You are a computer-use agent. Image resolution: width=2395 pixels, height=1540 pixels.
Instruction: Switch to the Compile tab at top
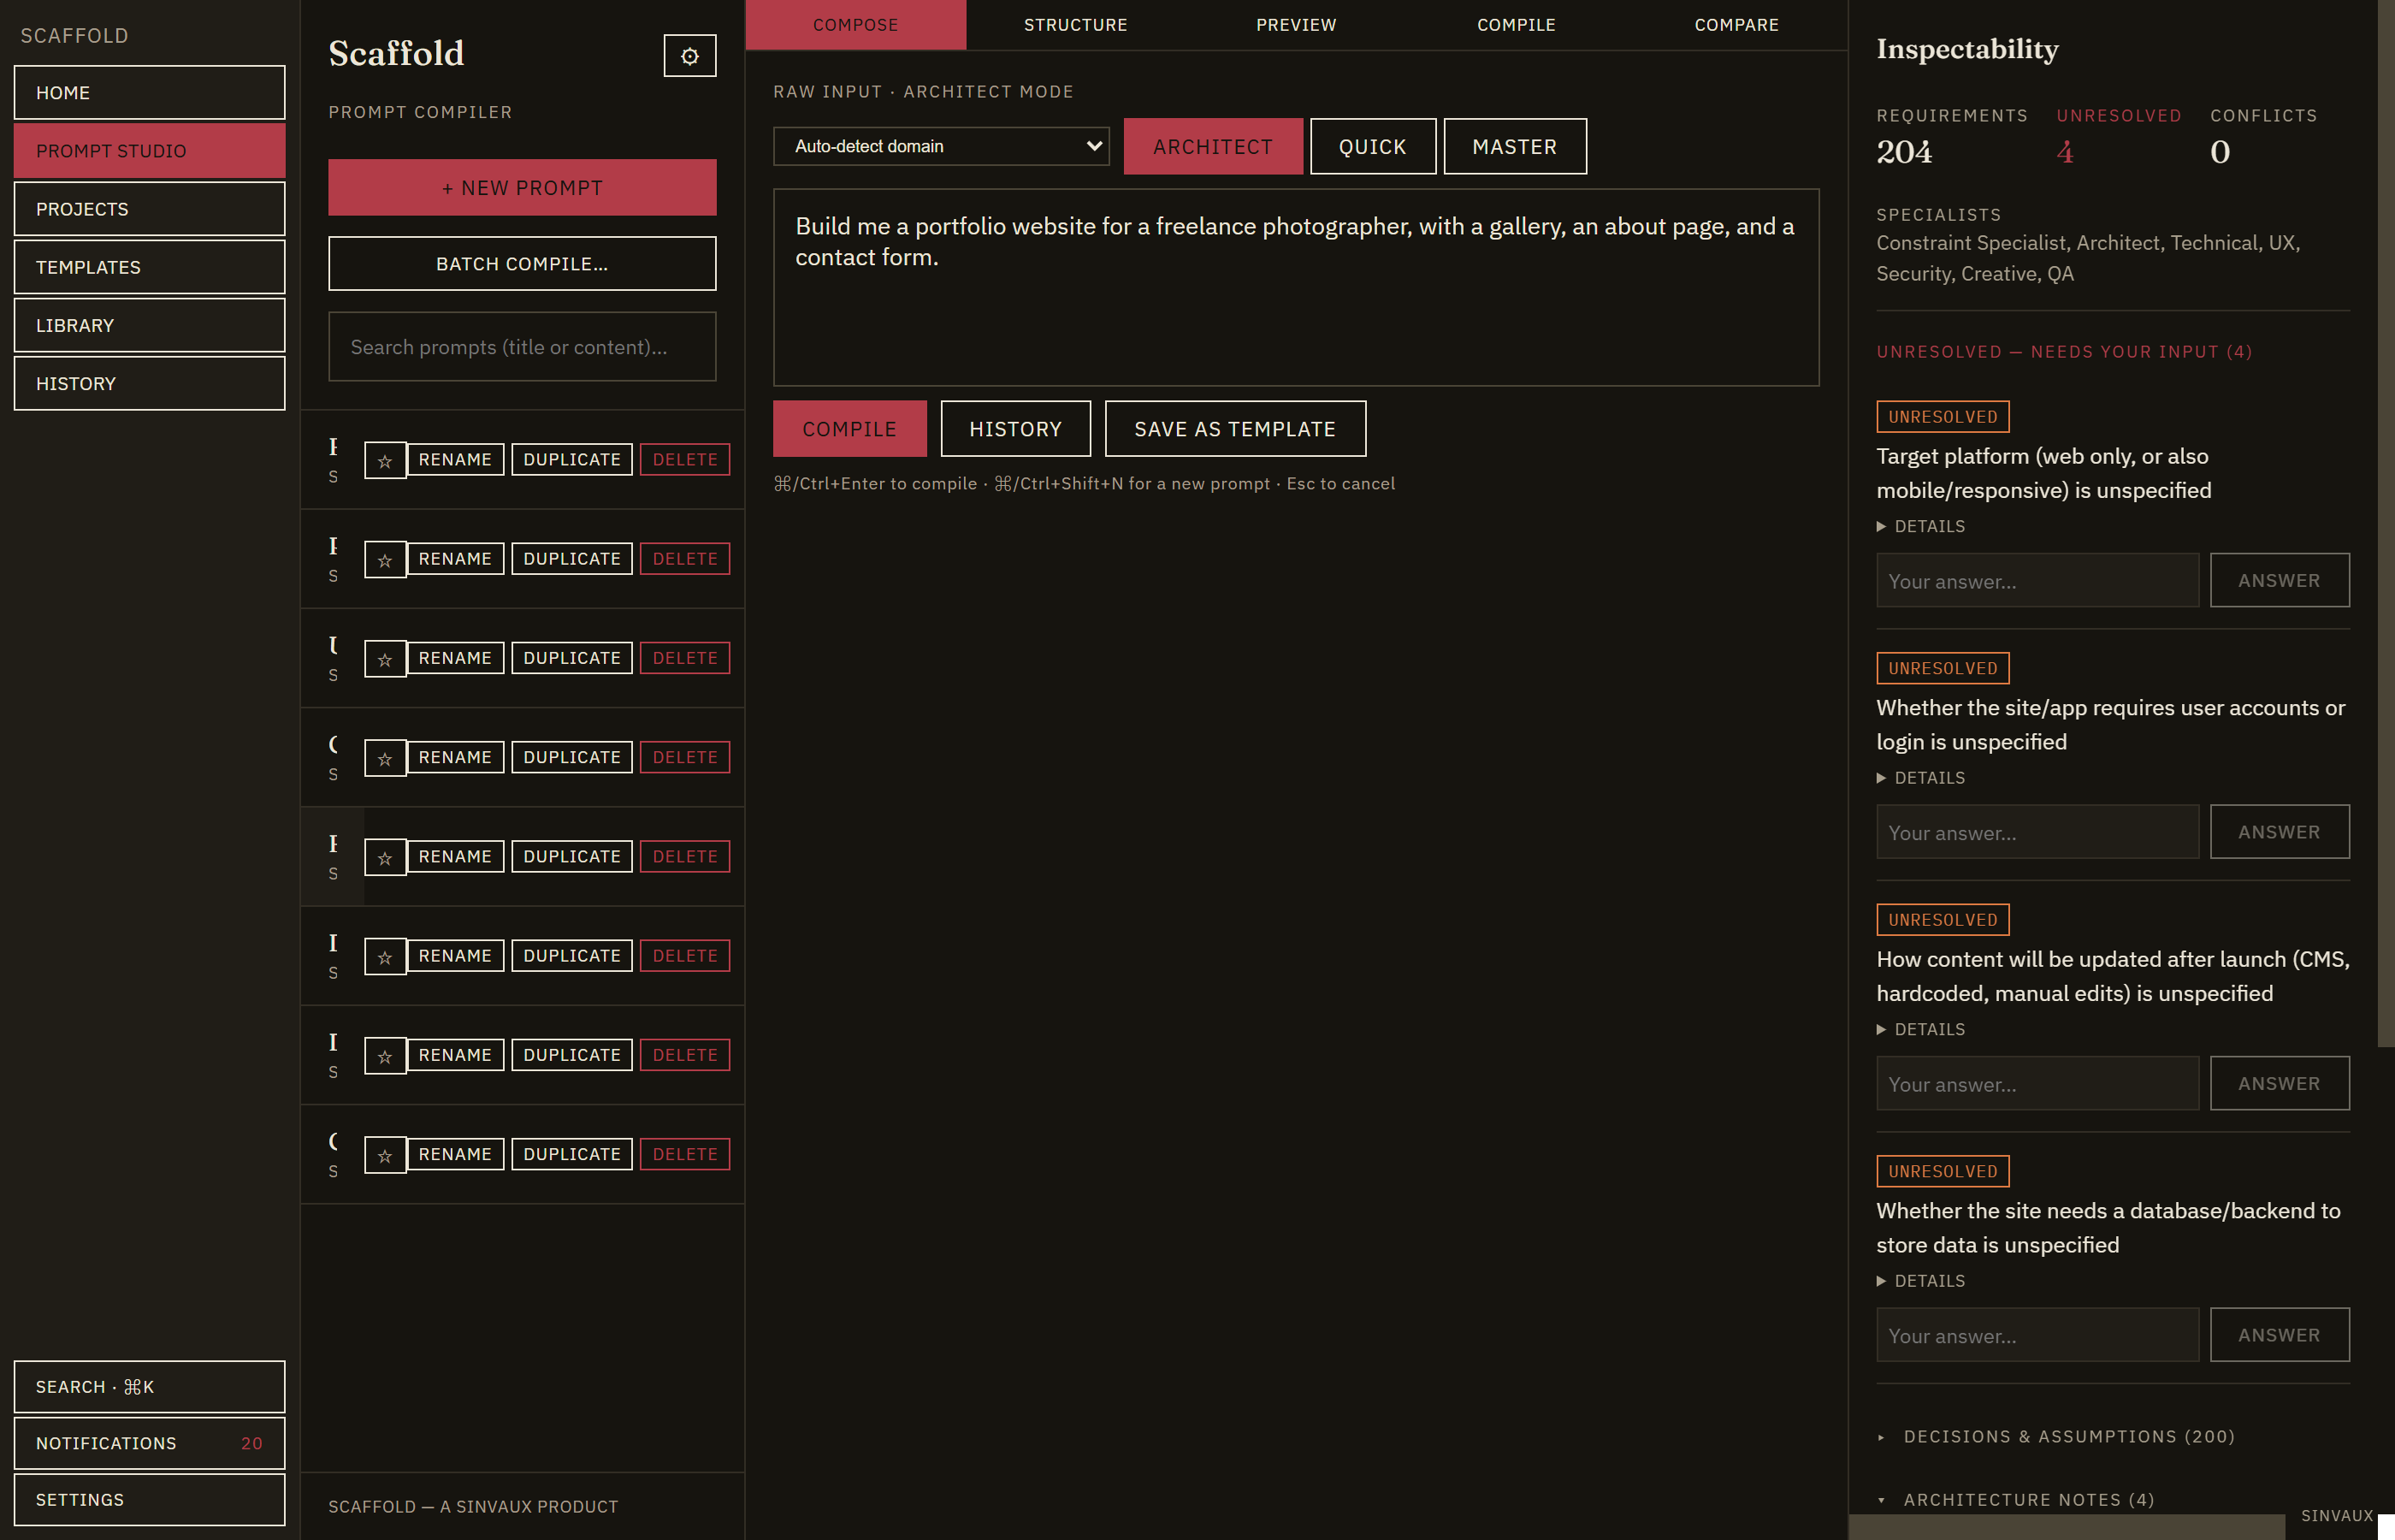(x=1517, y=25)
